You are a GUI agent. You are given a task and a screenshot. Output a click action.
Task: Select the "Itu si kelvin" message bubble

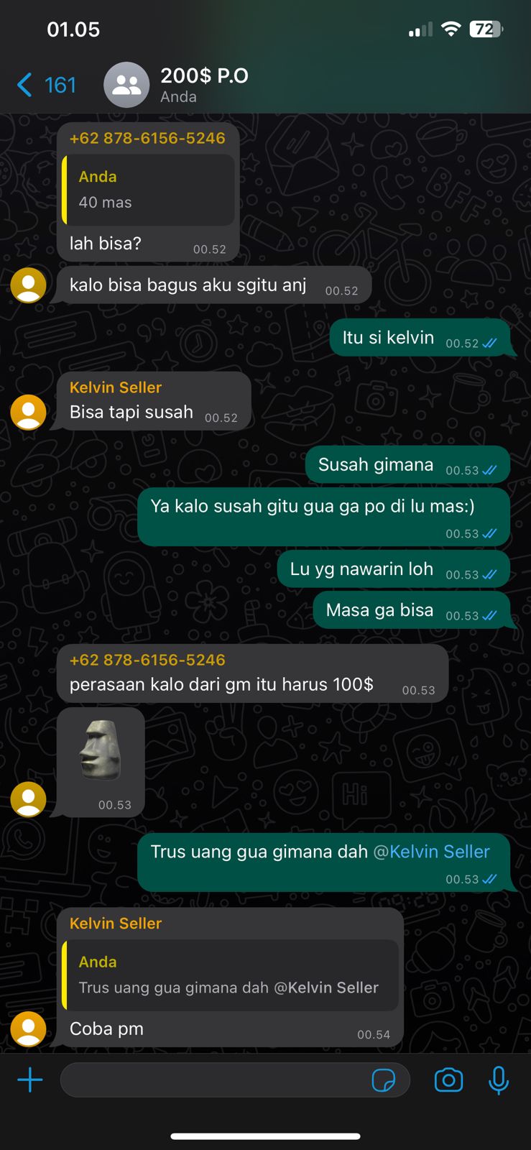click(420, 338)
